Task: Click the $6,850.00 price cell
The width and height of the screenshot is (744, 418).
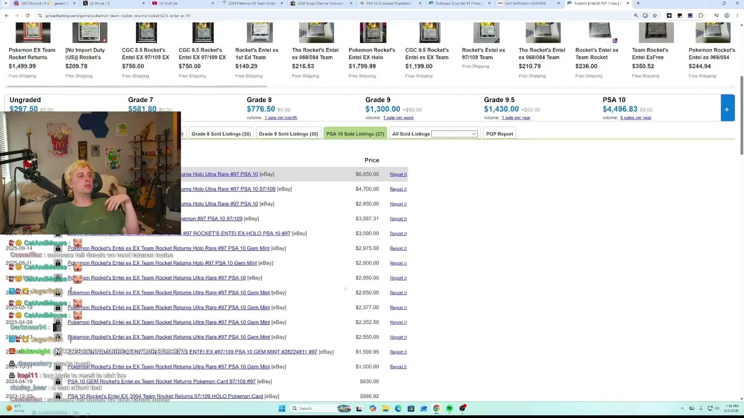Action: pyautogui.click(x=367, y=174)
